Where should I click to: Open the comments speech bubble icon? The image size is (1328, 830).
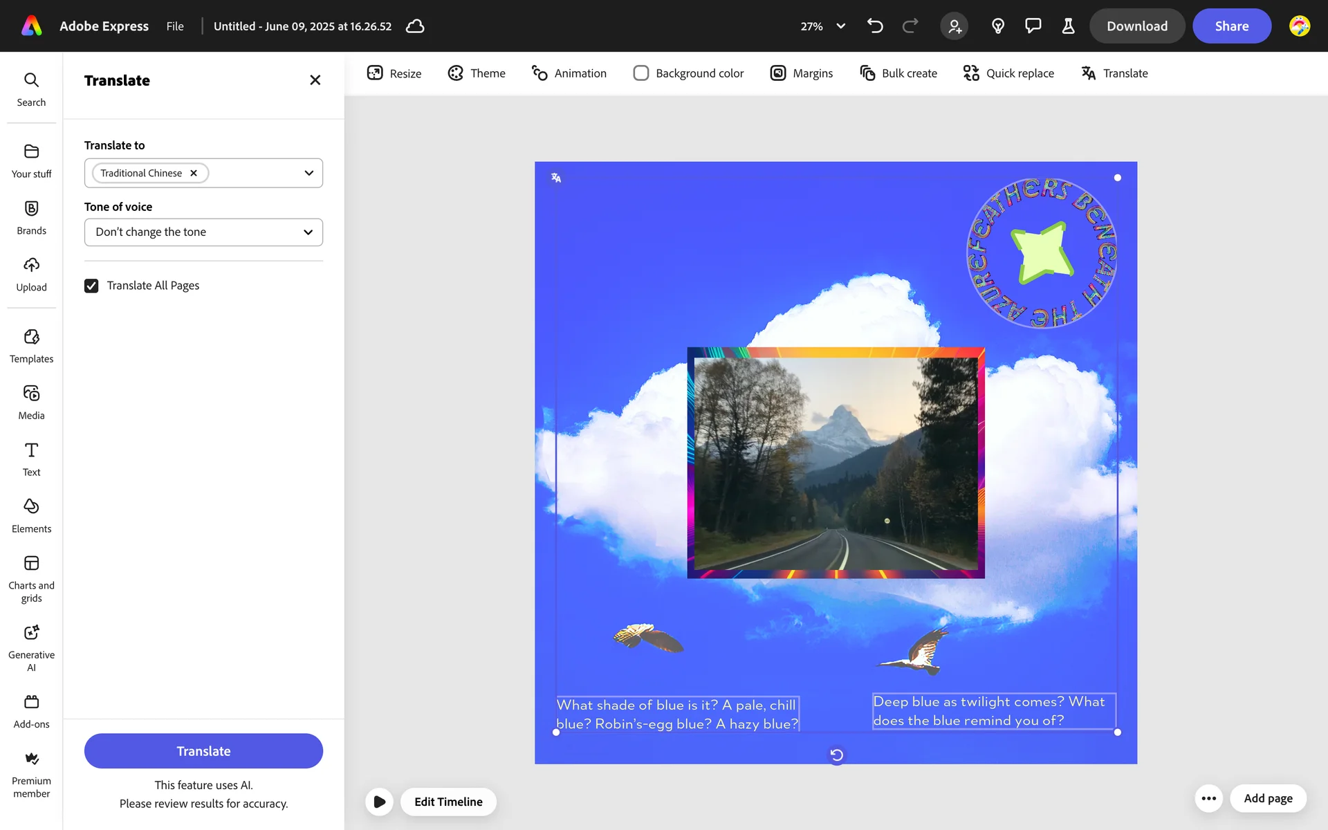(1033, 26)
